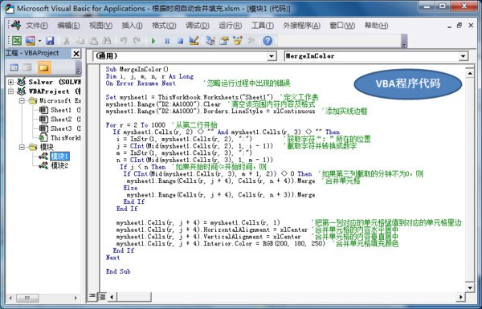Image resolution: width=482 pixels, height=309 pixels.
Task: Click Procedure View button at bottom left
Action: [x=92, y=296]
